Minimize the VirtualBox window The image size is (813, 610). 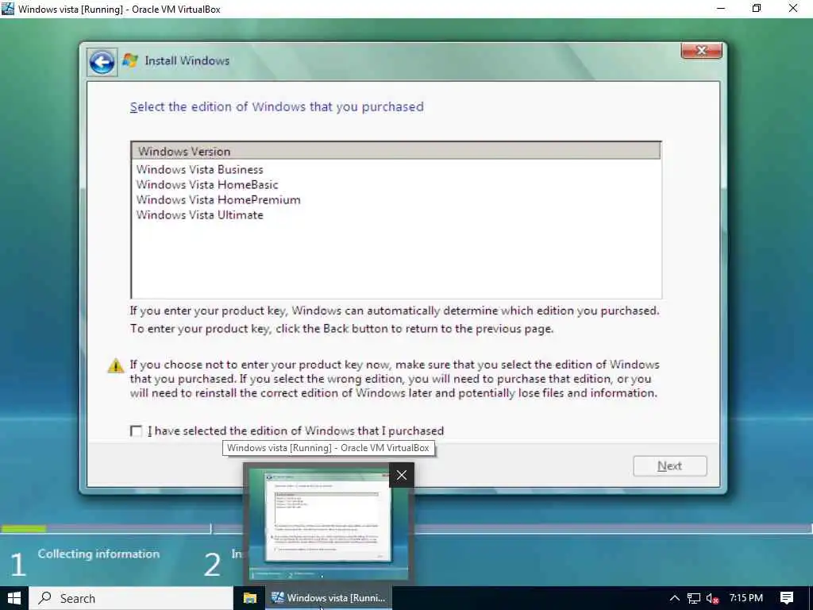click(x=721, y=9)
